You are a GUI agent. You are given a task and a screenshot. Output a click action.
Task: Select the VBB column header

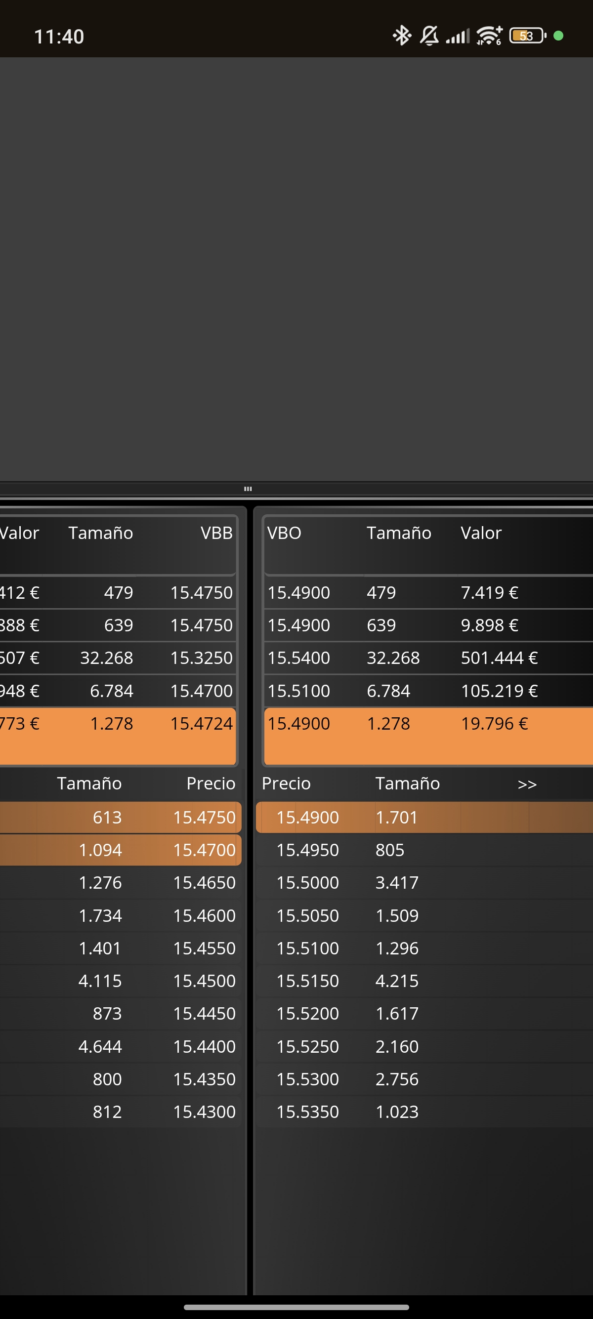tap(216, 533)
